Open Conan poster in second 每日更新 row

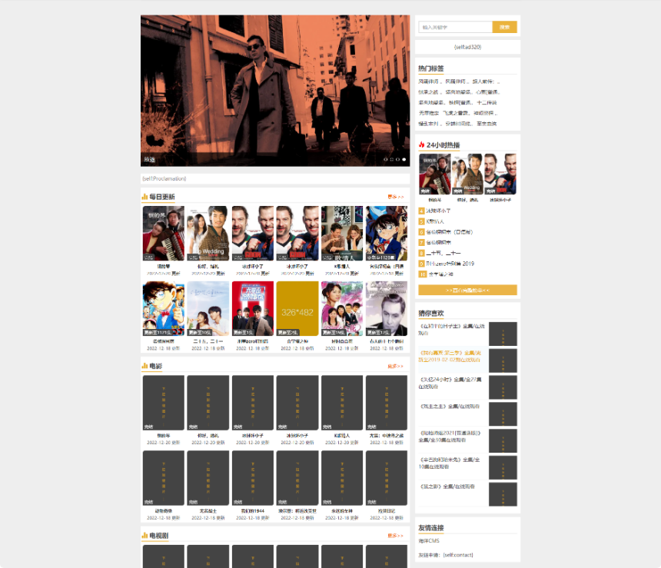pyautogui.click(x=164, y=308)
